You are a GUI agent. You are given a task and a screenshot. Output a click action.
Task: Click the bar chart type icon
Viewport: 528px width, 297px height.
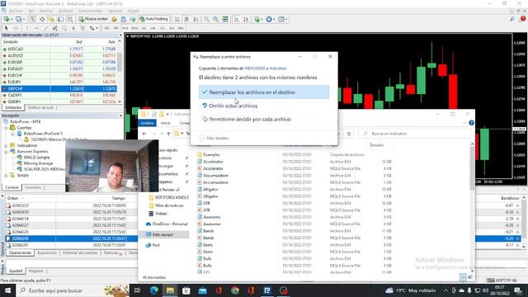point(177,19)
